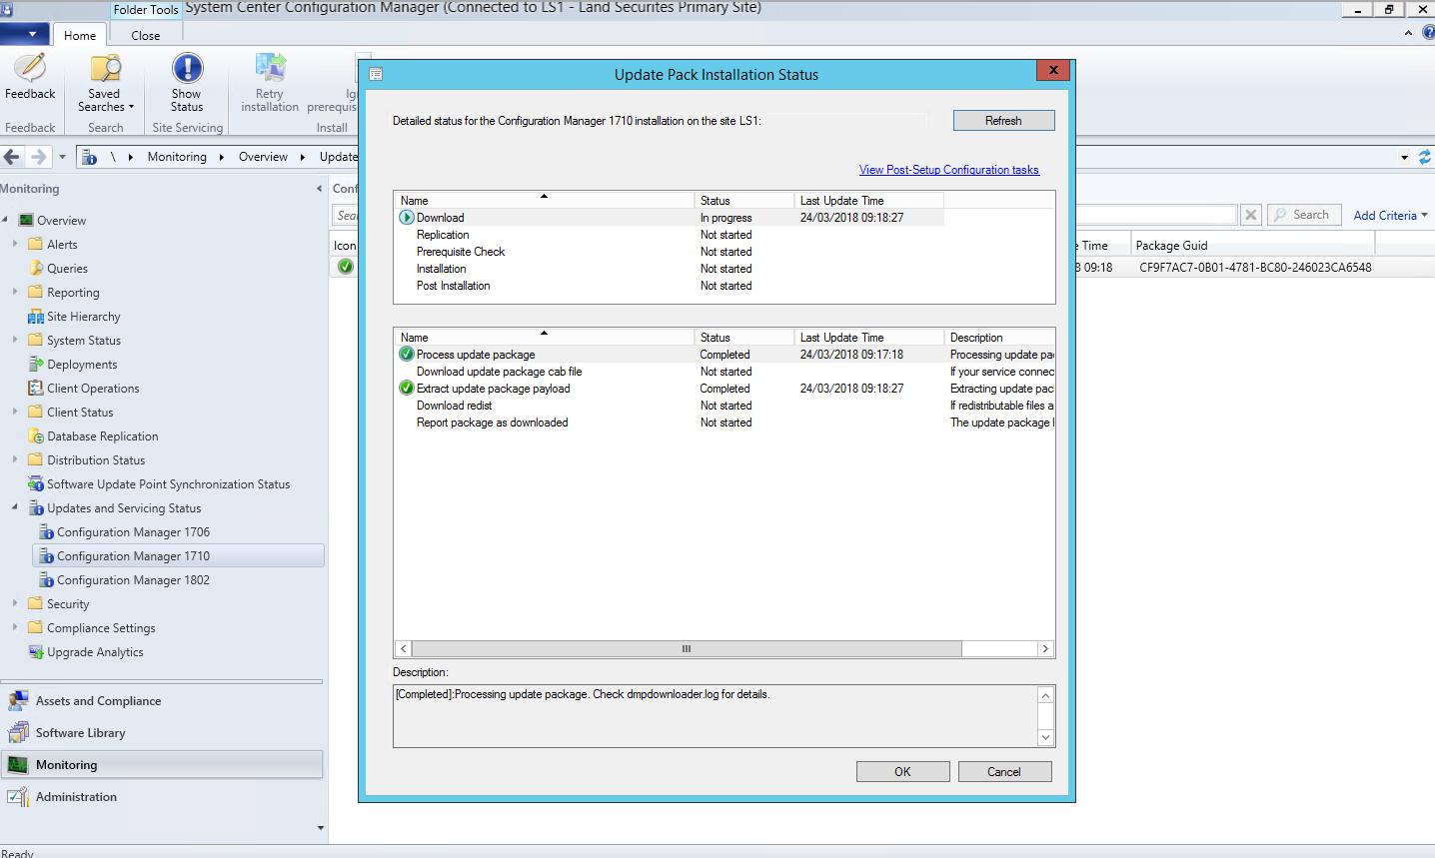
Task: Select the Prerequisite Check phase row
Action: tap(670, 252)
